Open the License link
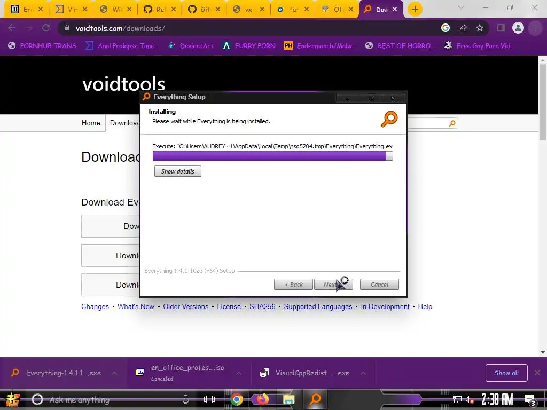The image size is (547, 410). coord(229,307)
